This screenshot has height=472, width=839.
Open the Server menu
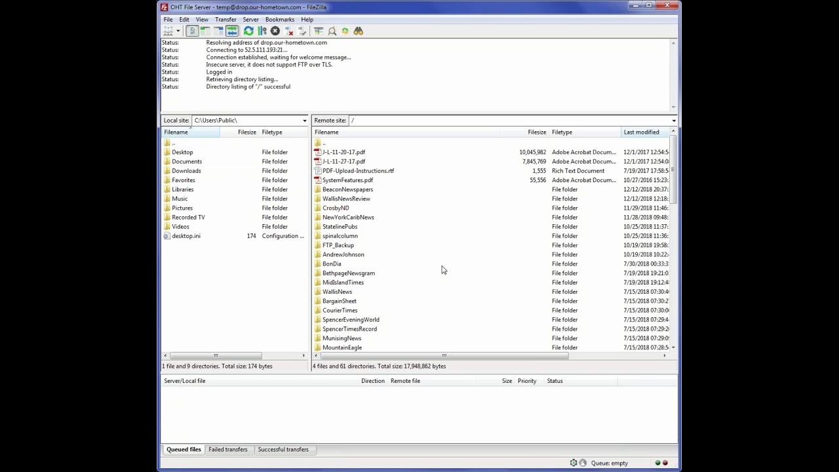[x=250, y=20]
